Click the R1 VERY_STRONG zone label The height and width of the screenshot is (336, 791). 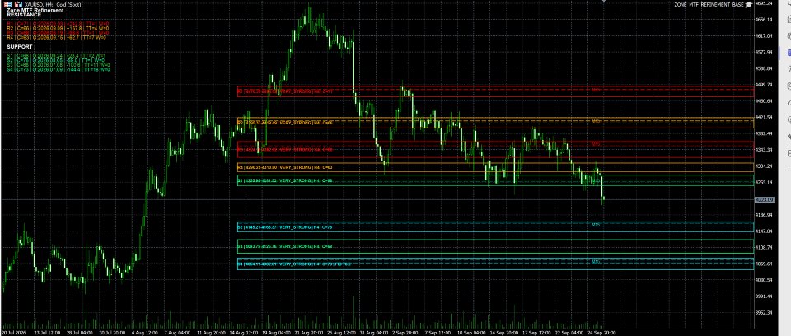285,91
